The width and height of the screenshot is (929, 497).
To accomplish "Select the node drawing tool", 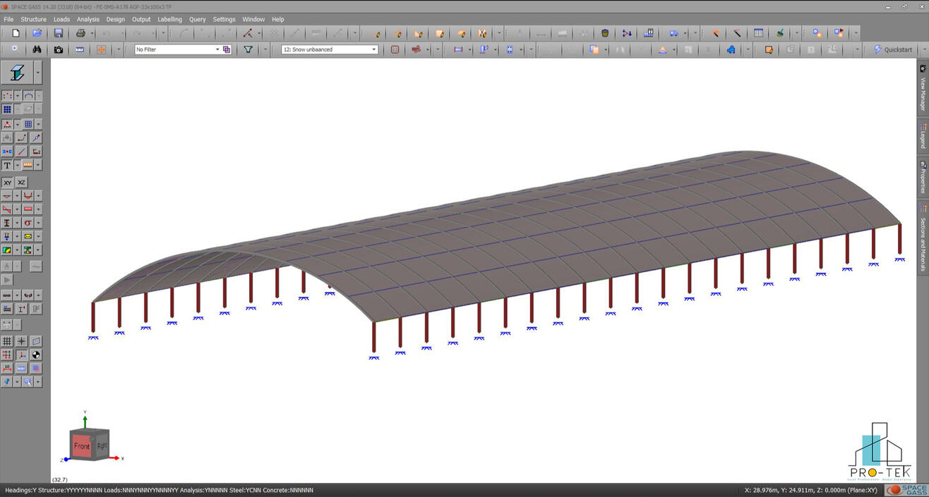I will (x=7, y=95).
